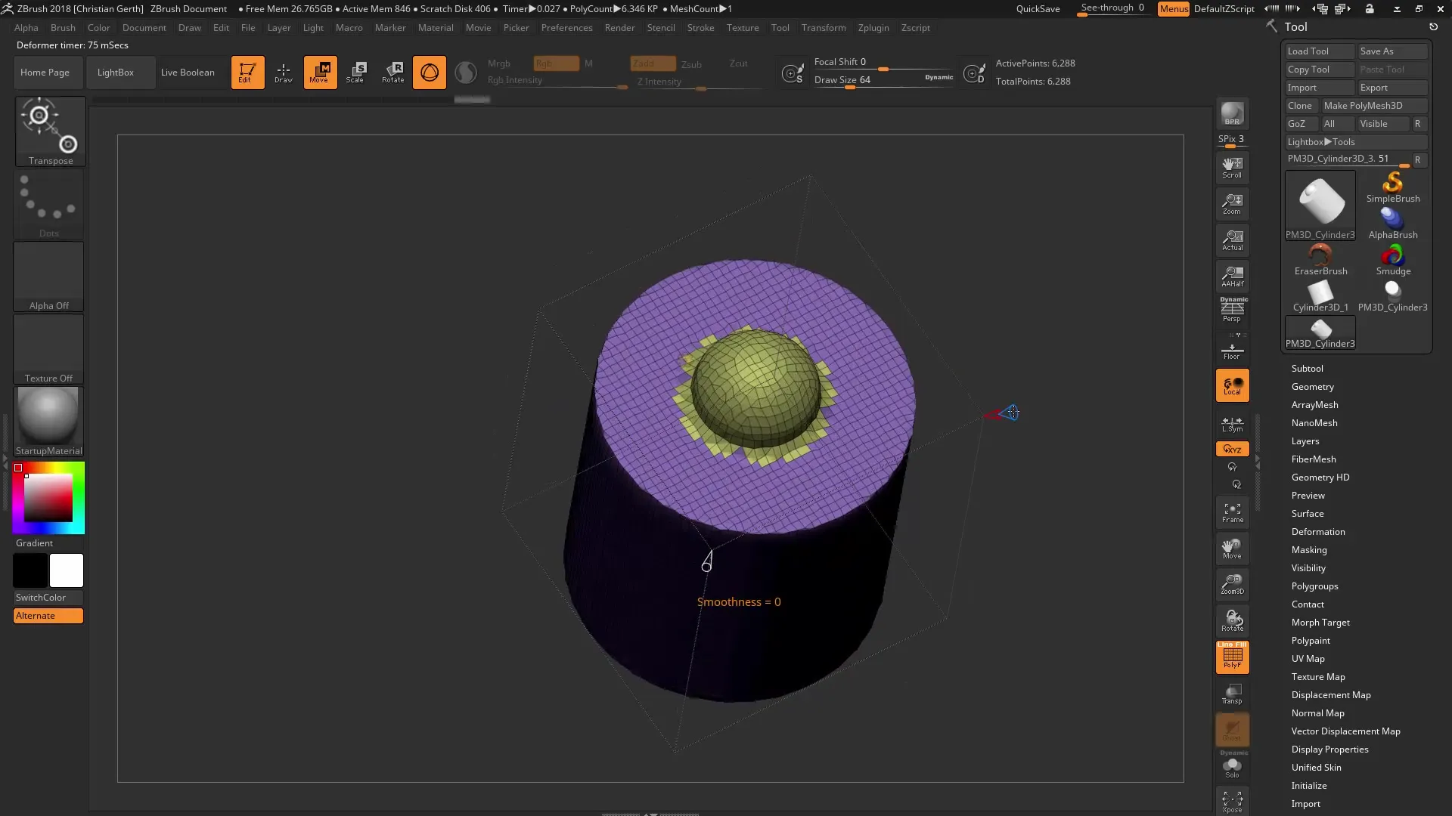The height and width of the screenshot is (816, 1452).
Task: Toggle the Alternate color button
Action: (x=48, y=616)
